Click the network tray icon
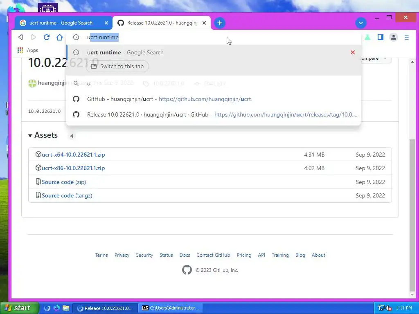 pos(381,308)
